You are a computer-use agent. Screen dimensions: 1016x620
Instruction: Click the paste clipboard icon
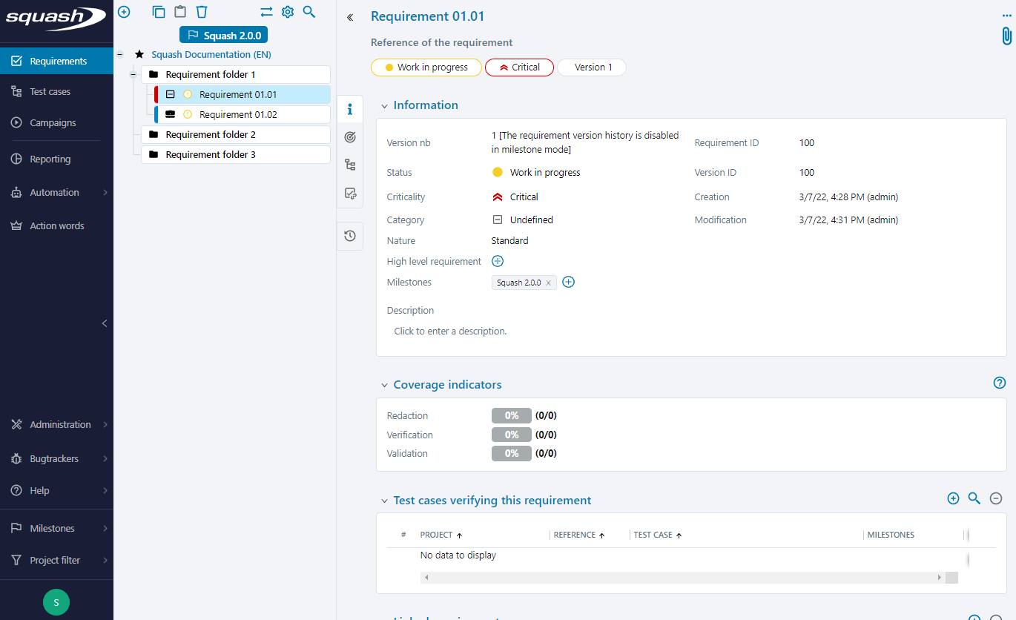click(x=179, y=12)
